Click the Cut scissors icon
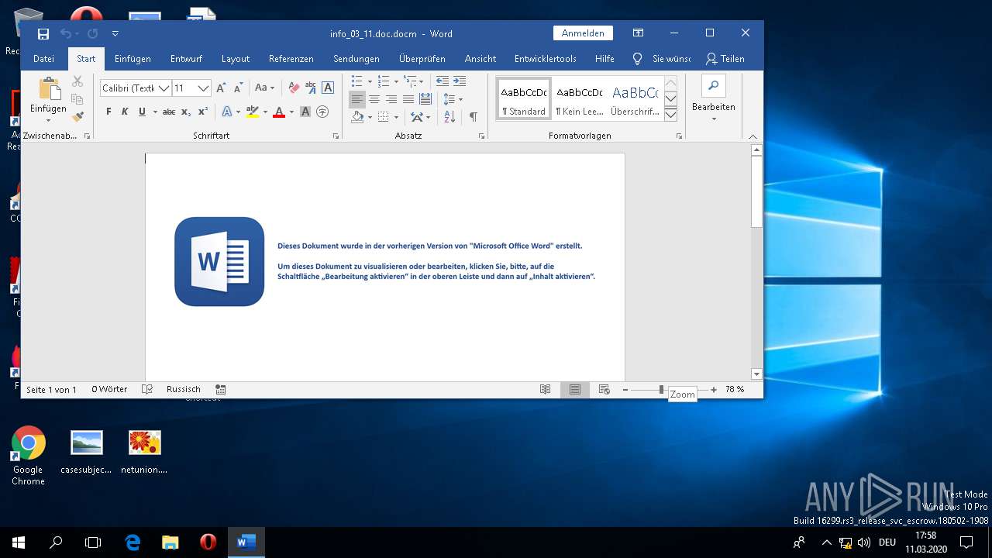The image size is (992, 558). [77, 81]
